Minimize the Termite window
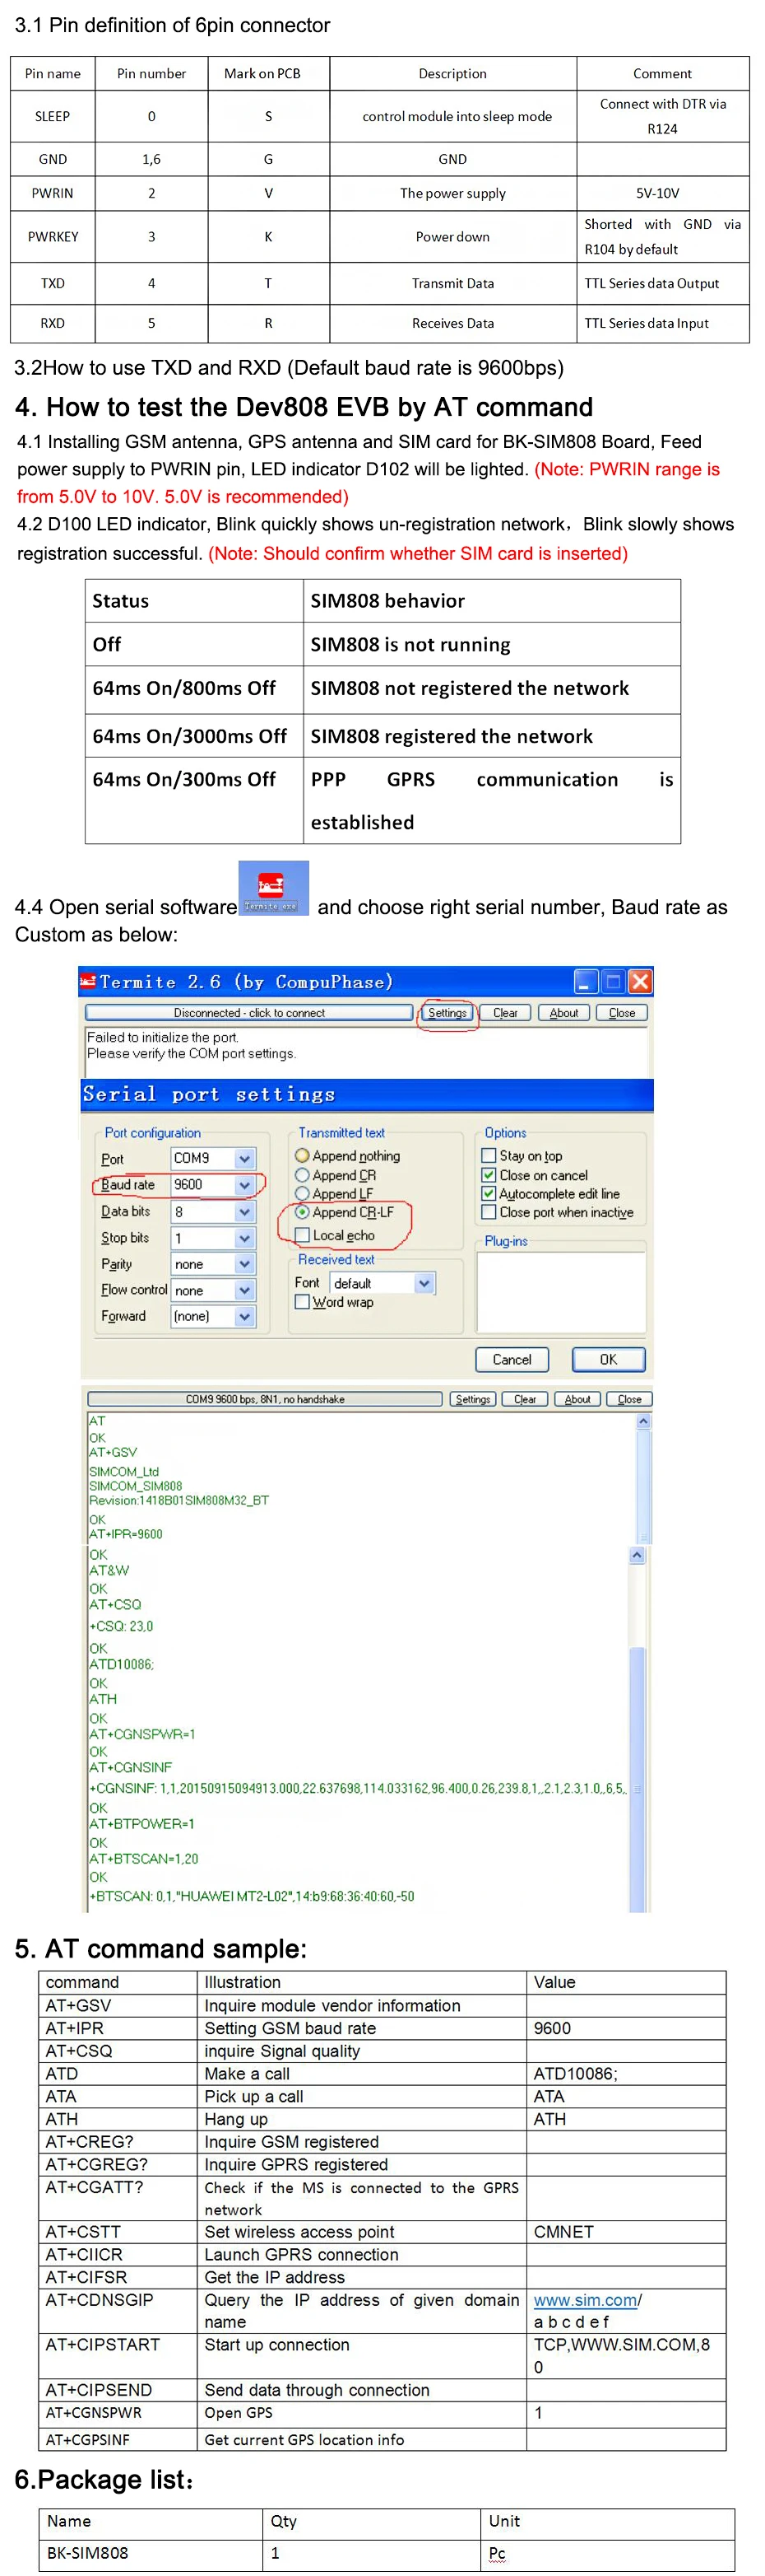The height and width of the screenshot is (2576, 765). tap(586, 981)
